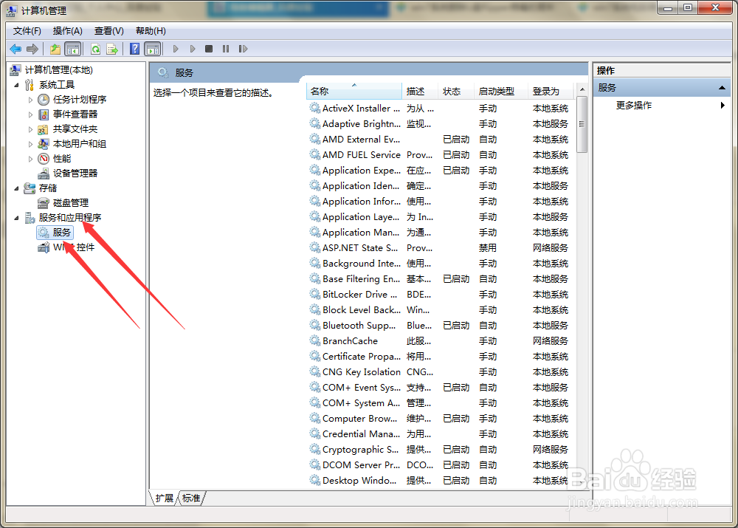Screen dimensions: 738x528
Task: Select the Cryptographic Services row
Action: click(x=441, y=449)
